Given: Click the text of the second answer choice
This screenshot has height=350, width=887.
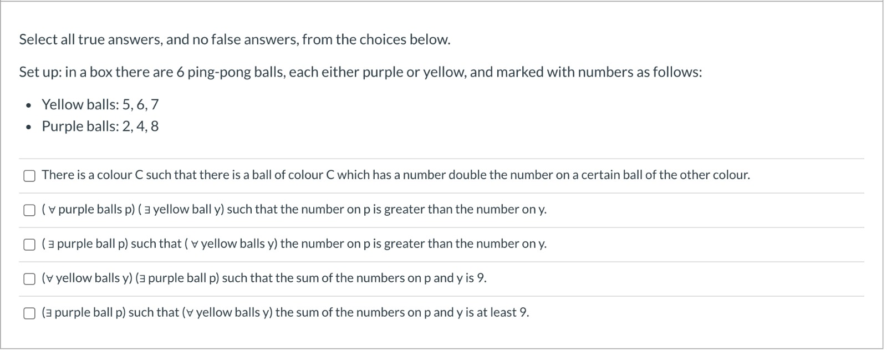Looking at the screenshot, I should pos(294,210).
